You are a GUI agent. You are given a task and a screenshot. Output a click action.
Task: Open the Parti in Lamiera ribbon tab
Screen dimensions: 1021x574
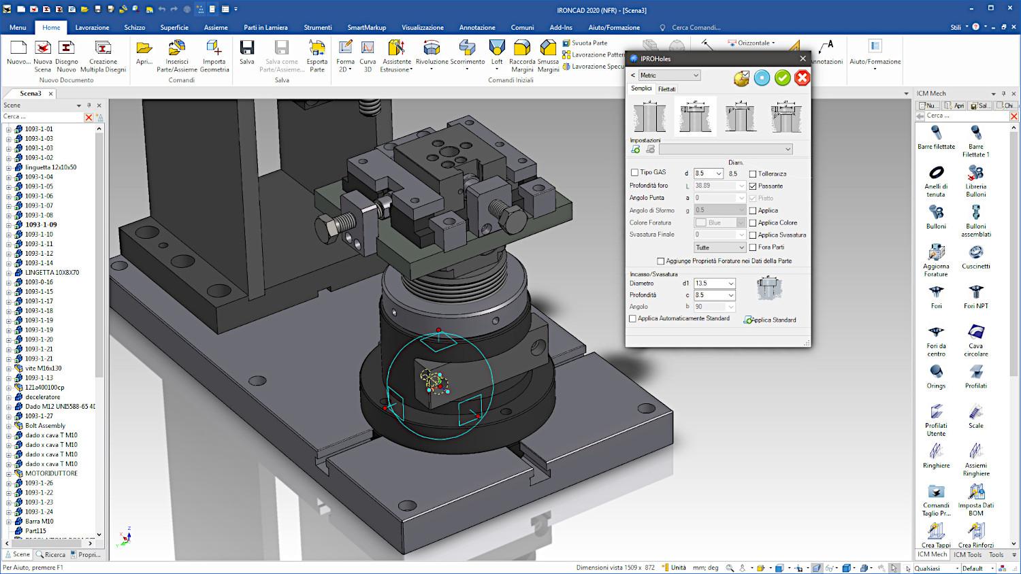265,28
